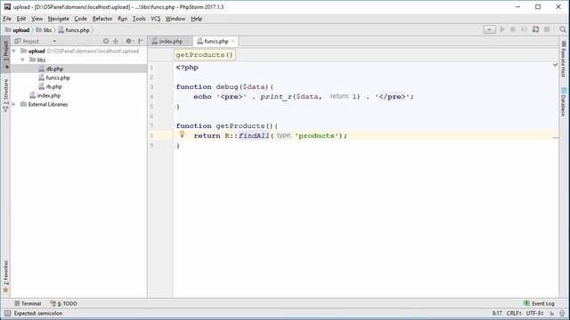Click the tool window toggle icon in status bar

7,313
